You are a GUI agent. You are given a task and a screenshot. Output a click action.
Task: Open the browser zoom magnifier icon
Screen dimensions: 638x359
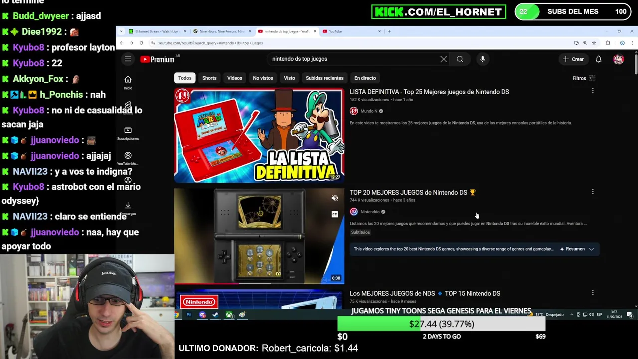point(585,43)
